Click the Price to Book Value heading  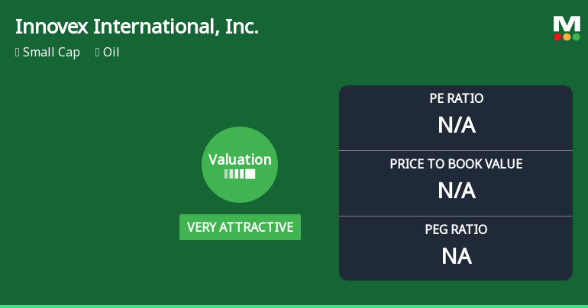tap(456, 164)
